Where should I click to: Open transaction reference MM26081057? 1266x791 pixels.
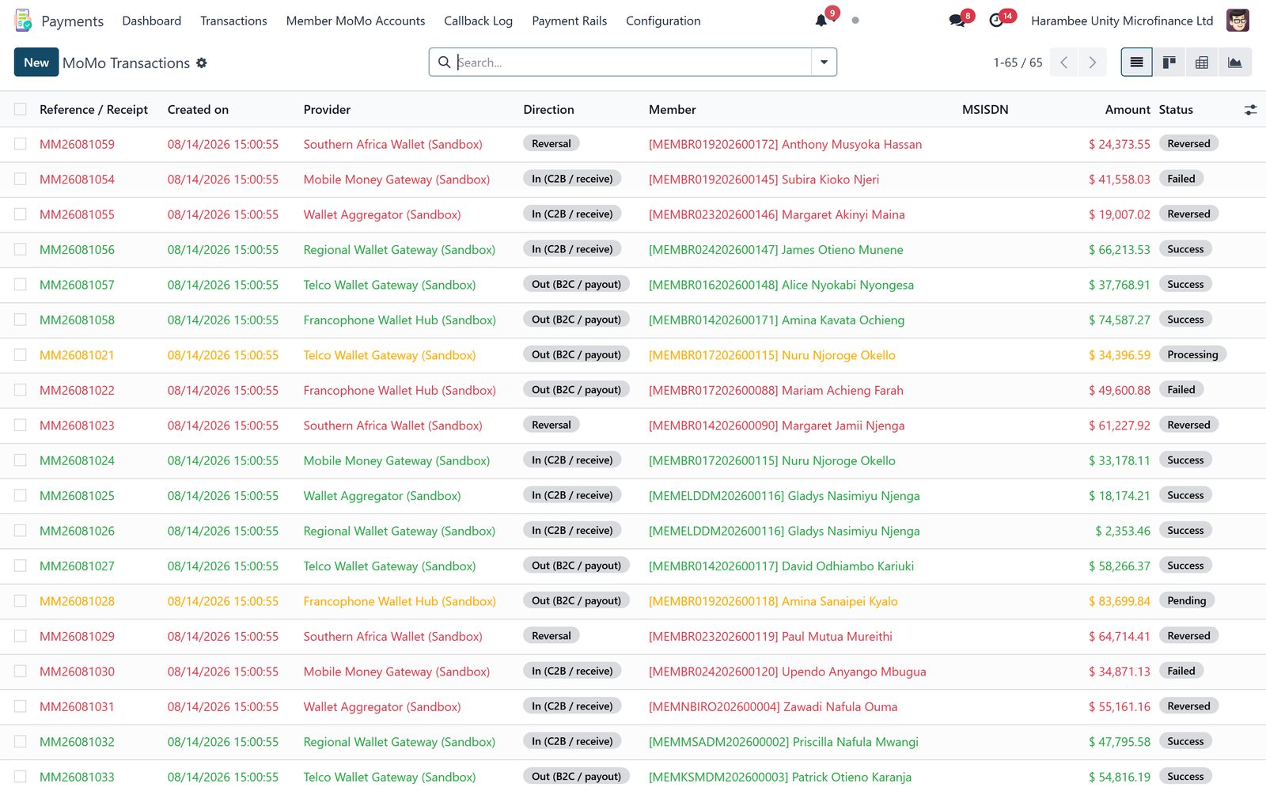tap(77, 285)
